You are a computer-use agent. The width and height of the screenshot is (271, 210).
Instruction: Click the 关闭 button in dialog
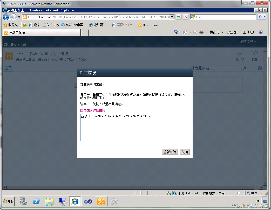(x=185, y=152)
